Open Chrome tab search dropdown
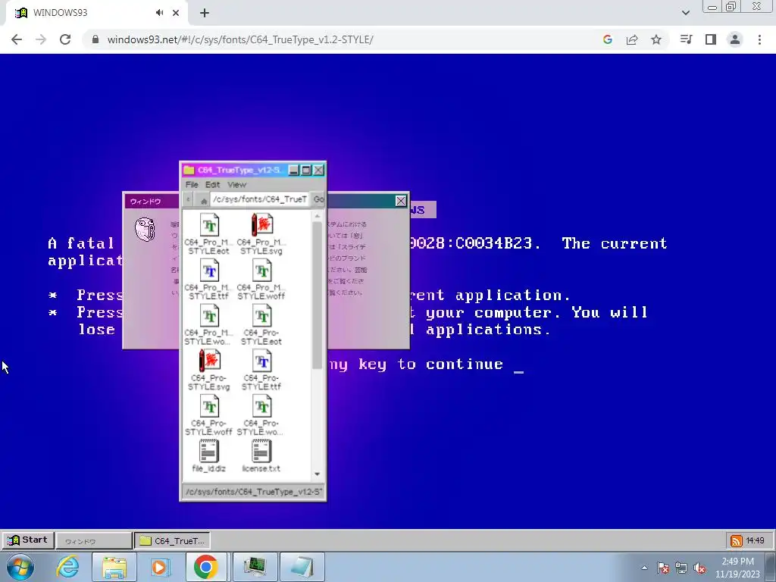 685,13
